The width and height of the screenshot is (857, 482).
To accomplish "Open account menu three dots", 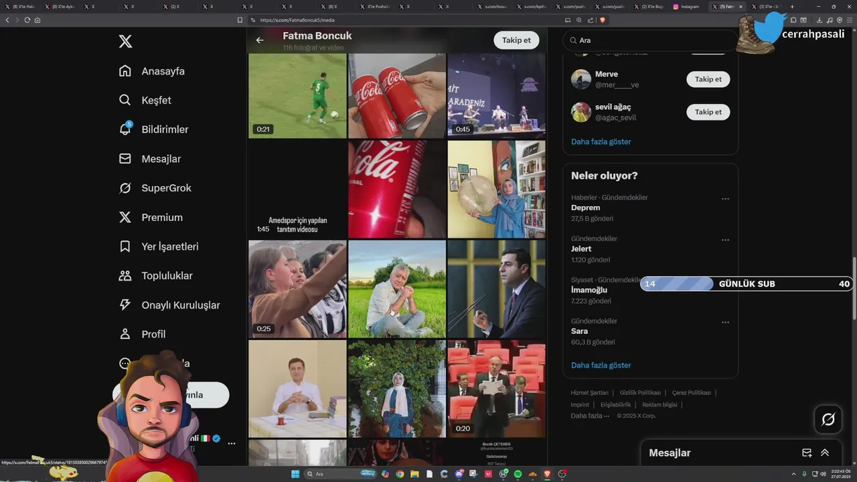I will tap(232, 443).
